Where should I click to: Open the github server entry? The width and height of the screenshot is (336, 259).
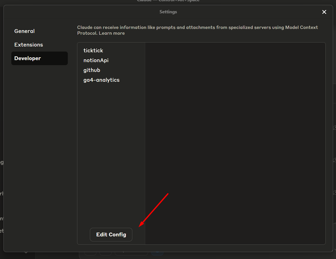(92, 70)
